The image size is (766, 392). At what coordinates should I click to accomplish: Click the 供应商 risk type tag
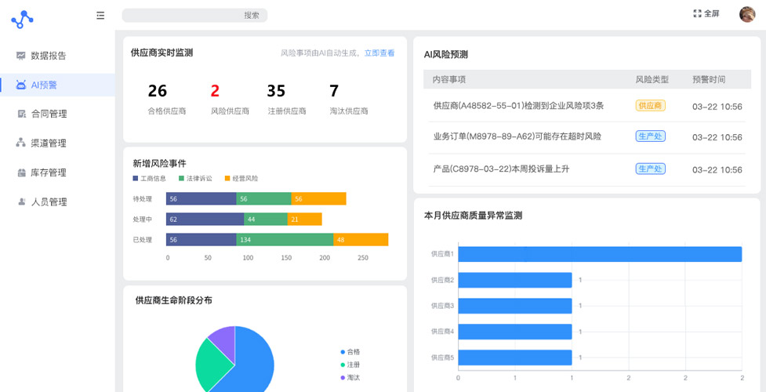(650, 105)
